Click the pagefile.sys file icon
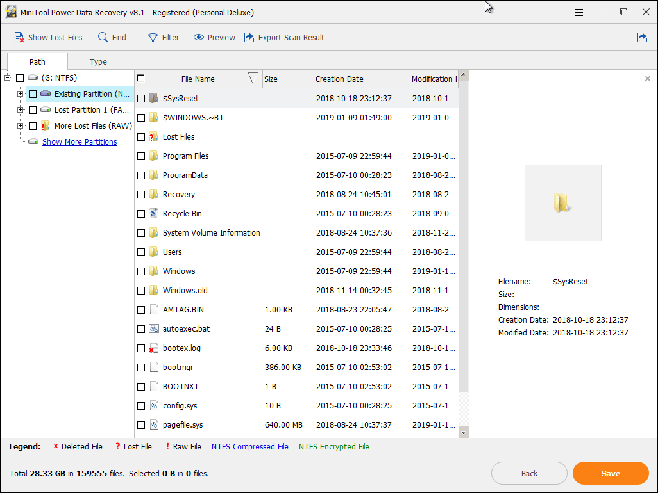This screenshot has height=493, width=658. tap(154, 424)
